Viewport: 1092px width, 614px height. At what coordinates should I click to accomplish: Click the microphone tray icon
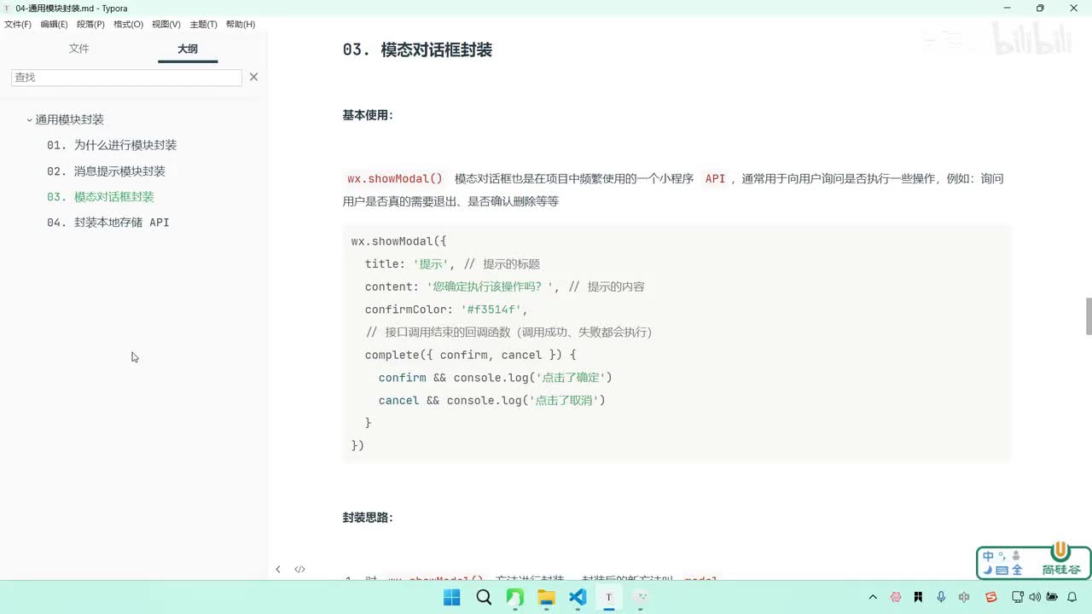pyautogui.click(x=941, y=597)
